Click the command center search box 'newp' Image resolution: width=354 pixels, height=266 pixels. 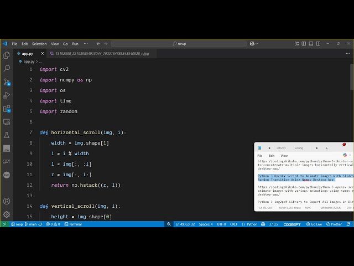179,44
